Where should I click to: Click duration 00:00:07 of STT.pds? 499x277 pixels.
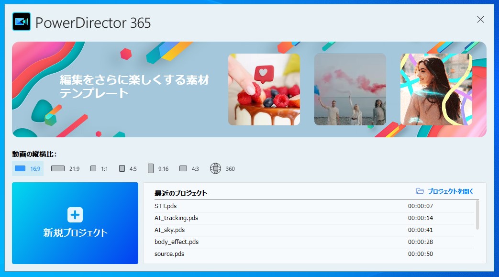(x=421, y=206)
